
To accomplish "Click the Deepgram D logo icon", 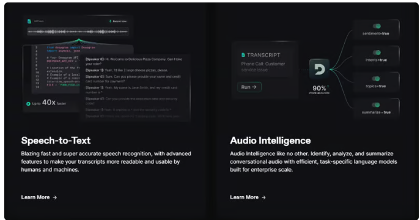I will (x=319, y=69).
